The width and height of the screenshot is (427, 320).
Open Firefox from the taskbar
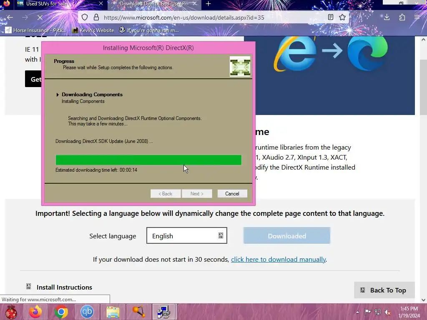click(x=35, y=312)
